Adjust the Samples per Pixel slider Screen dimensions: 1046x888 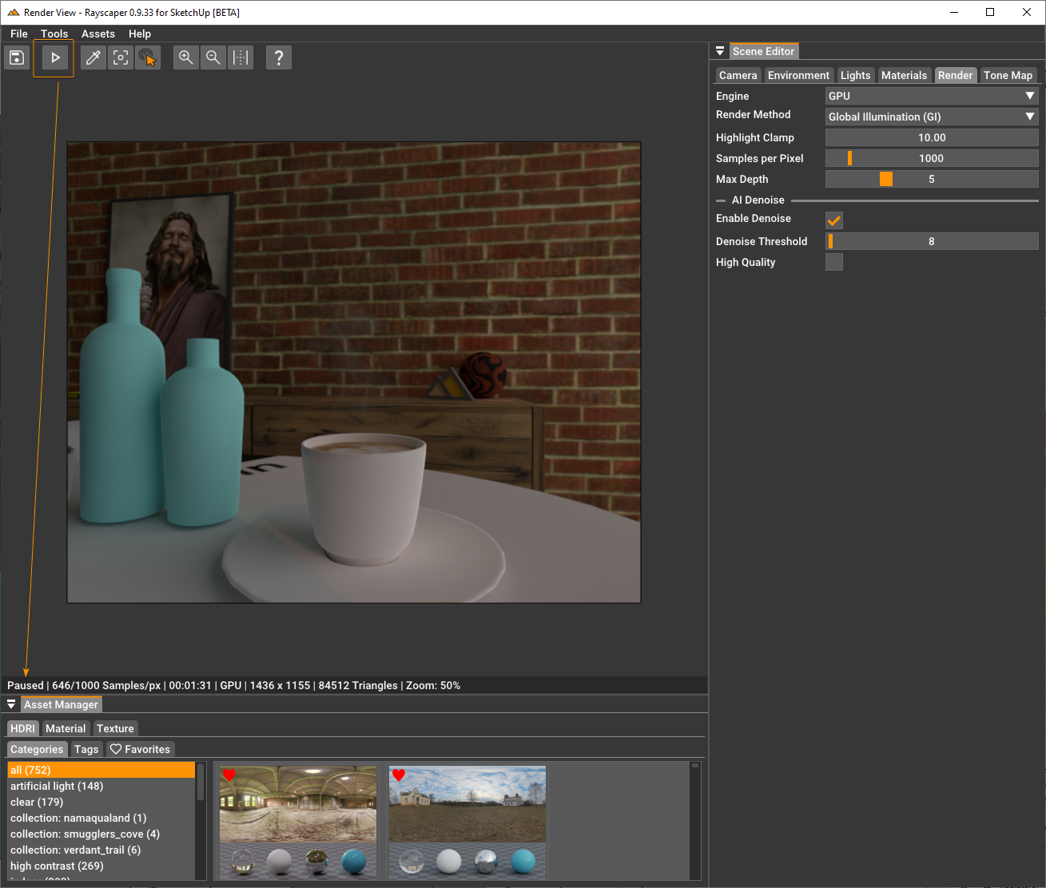pos(932,158)
